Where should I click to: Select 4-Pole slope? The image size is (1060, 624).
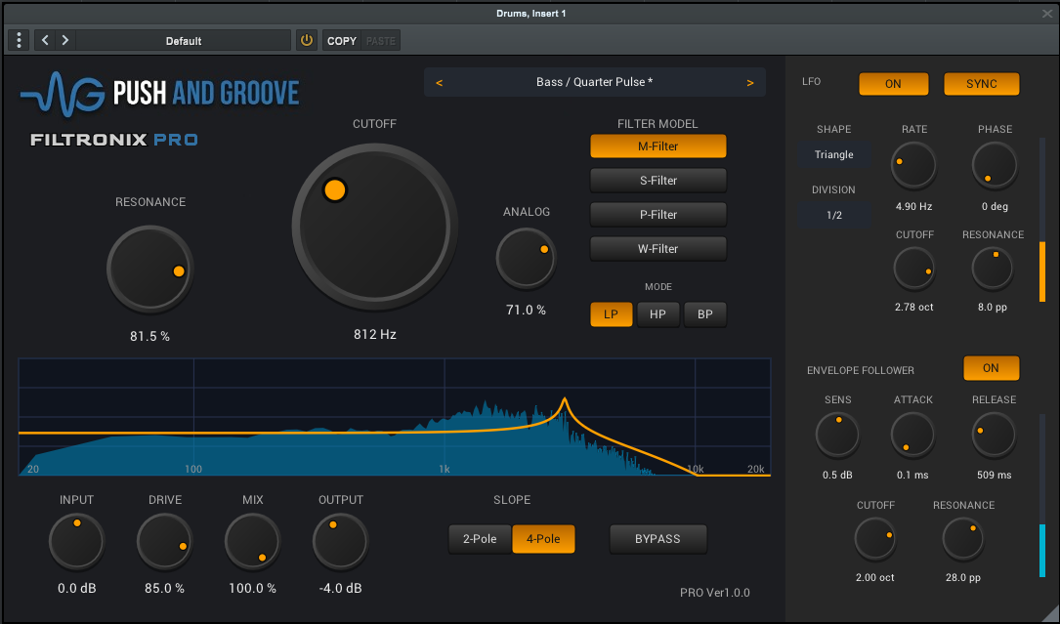tap(543, 539)
